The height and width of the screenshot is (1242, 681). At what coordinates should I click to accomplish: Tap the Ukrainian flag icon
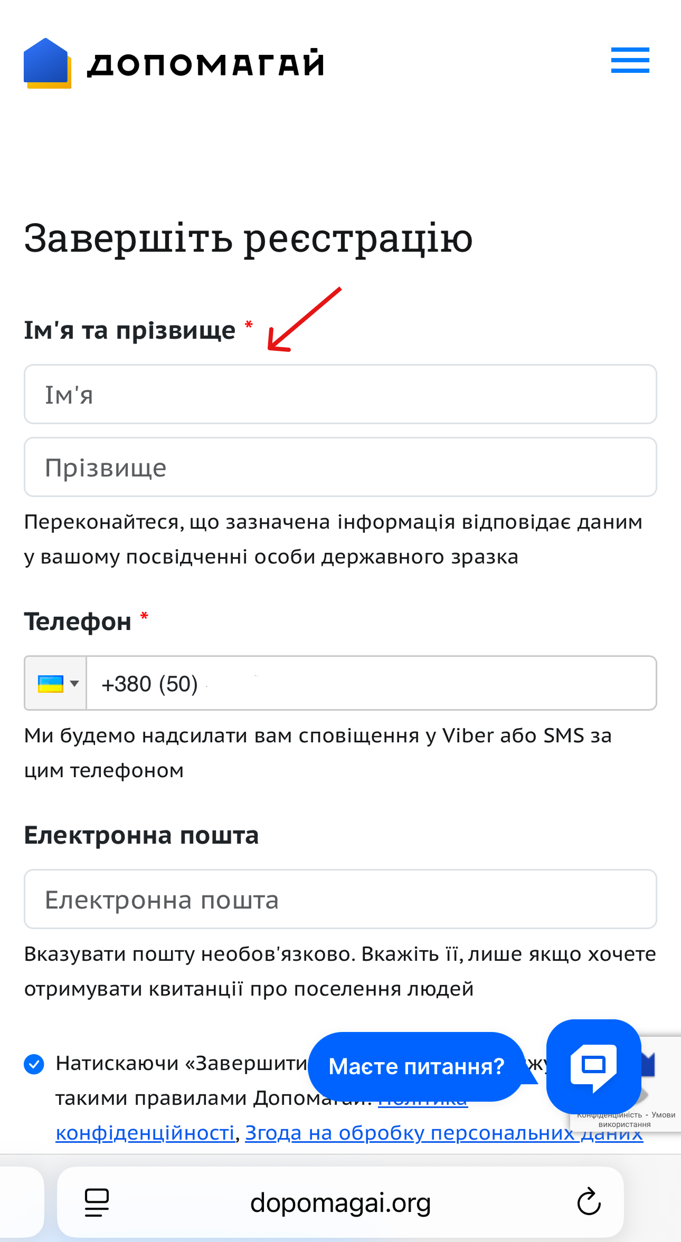point(51,684)
